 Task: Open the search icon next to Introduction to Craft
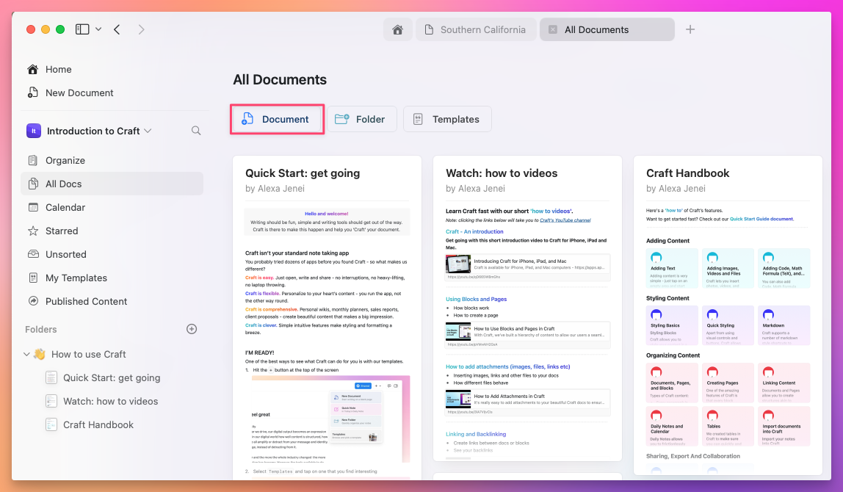click(x=195, y=130)
